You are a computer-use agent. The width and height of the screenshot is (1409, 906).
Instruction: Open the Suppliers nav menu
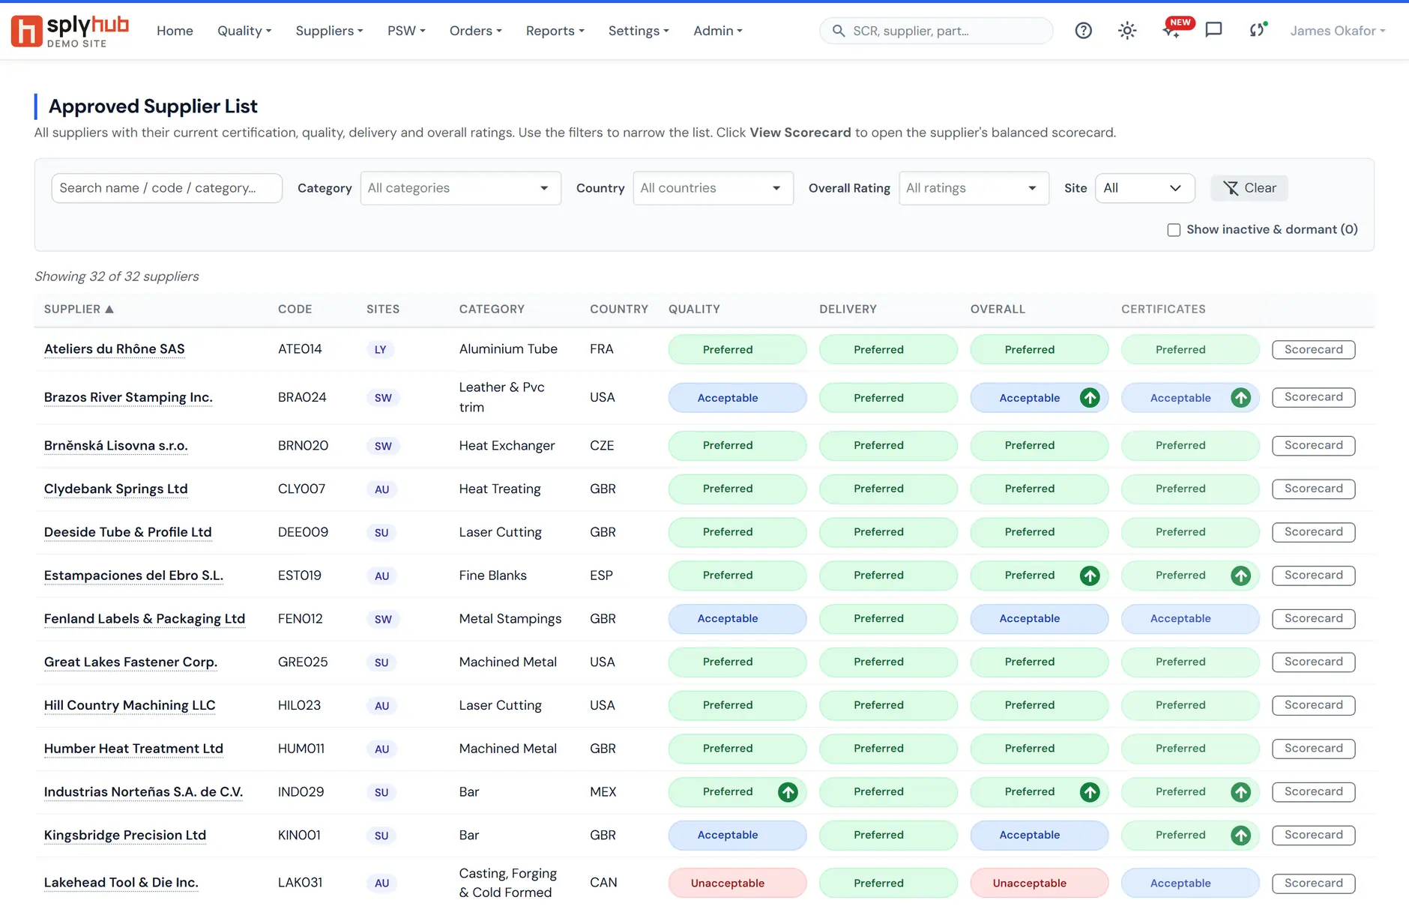pos(329,31)
